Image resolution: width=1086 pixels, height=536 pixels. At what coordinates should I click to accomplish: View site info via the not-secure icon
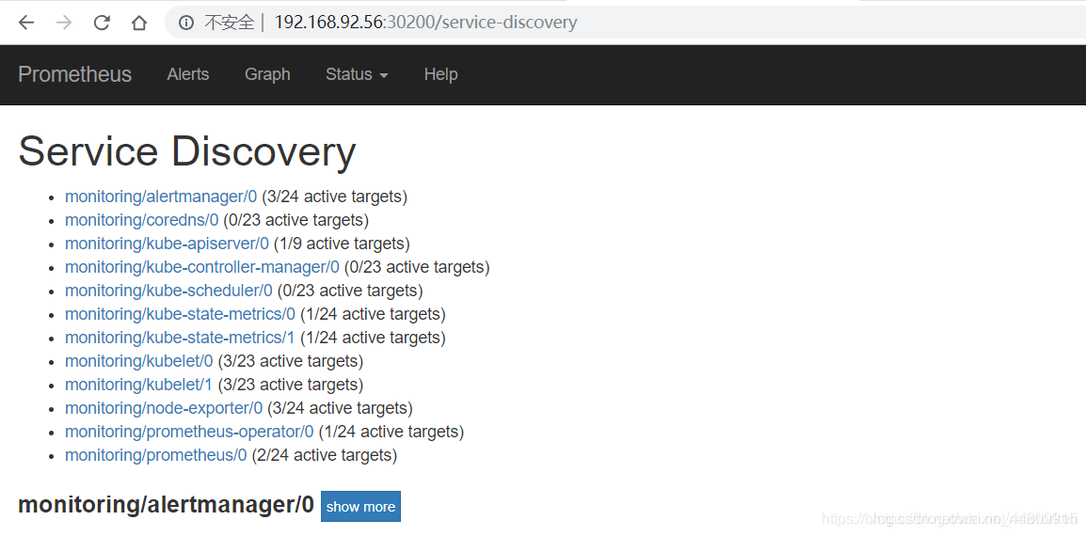coord(185,23)
